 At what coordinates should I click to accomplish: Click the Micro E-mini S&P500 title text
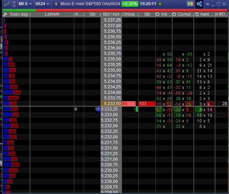[90, 4]
